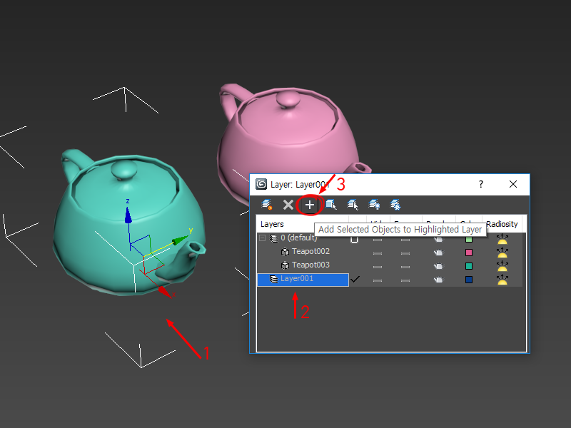571x428 pixels.
Task: Click the layer stack icon of Layer001
Action: click(x=273, y=279)
